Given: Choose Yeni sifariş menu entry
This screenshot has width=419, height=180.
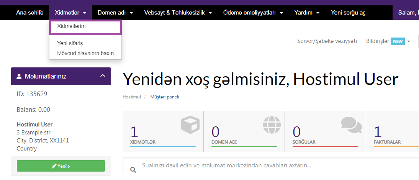Looking at the screenshot, I should point(70,43).
